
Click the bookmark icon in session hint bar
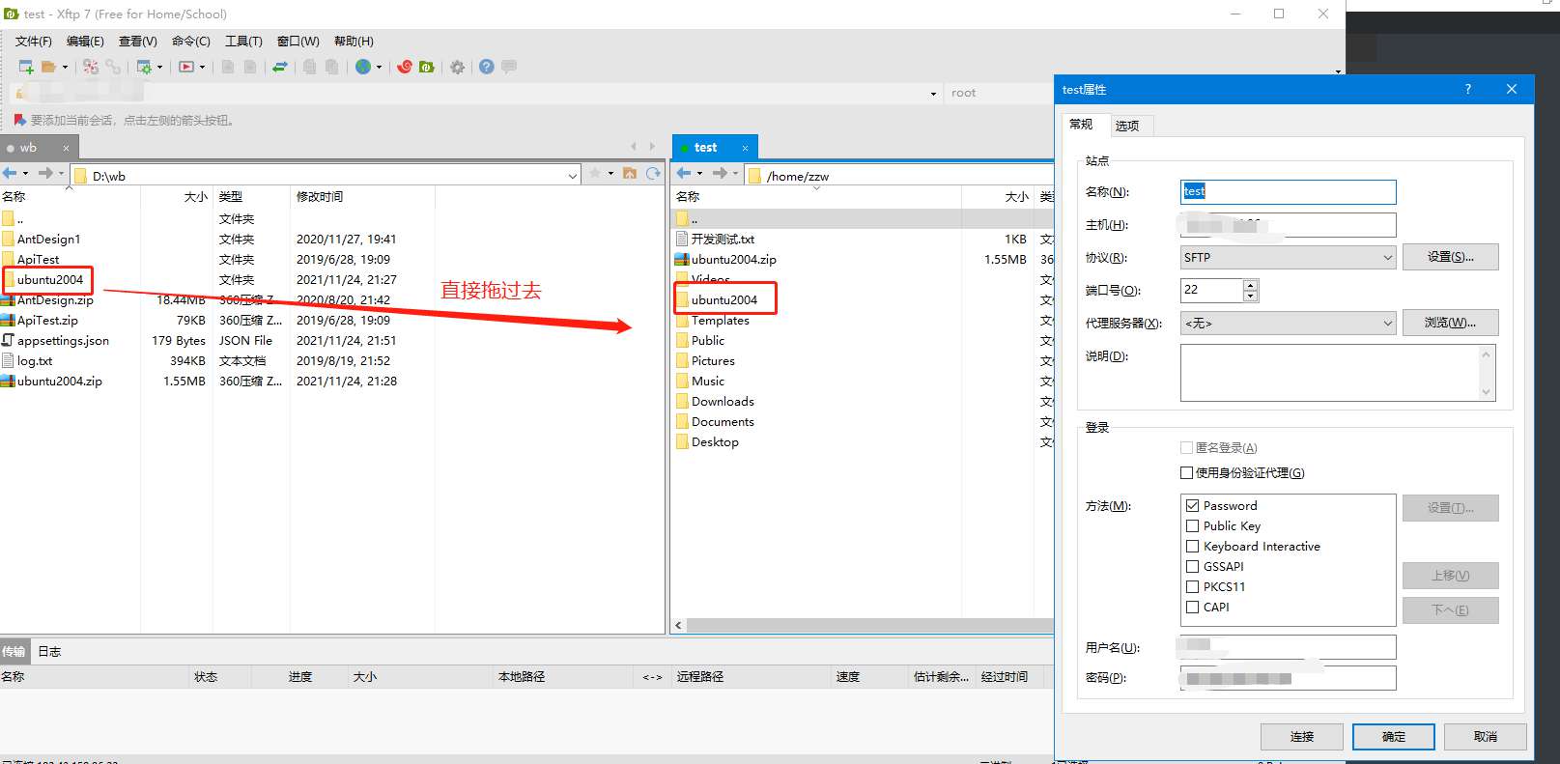[19, 120]
